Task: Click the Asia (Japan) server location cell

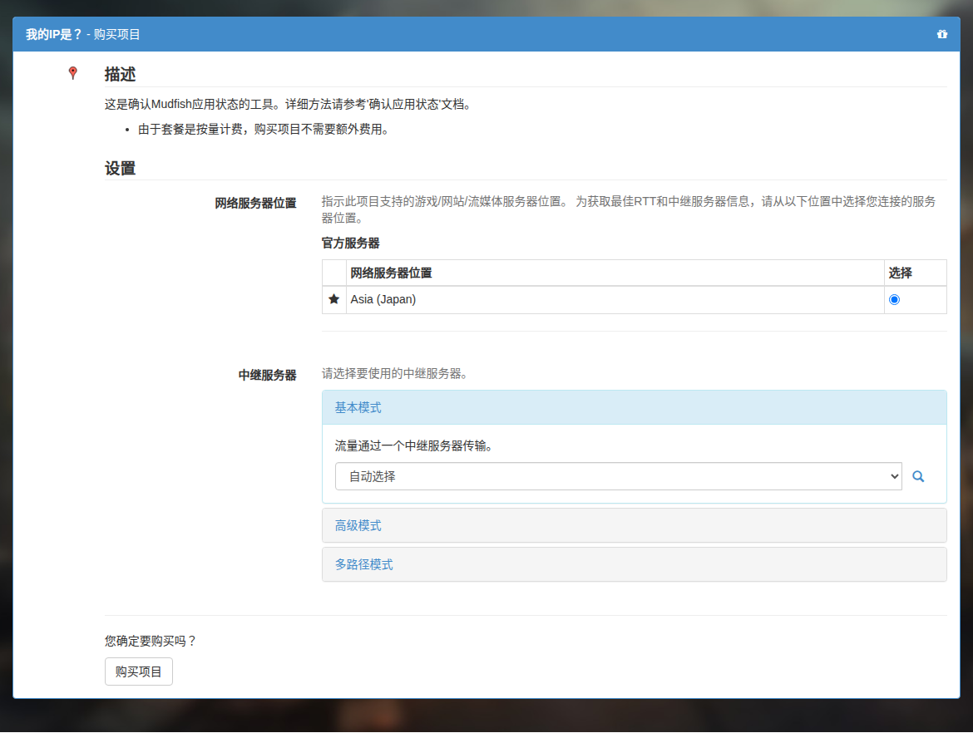Action: [x=615, y=299]
